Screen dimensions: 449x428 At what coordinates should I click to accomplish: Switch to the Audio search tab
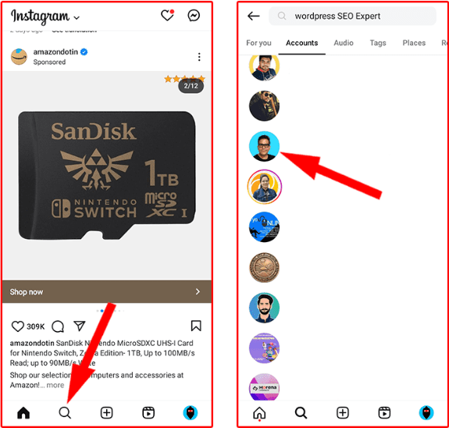click(x=344, y=43)
